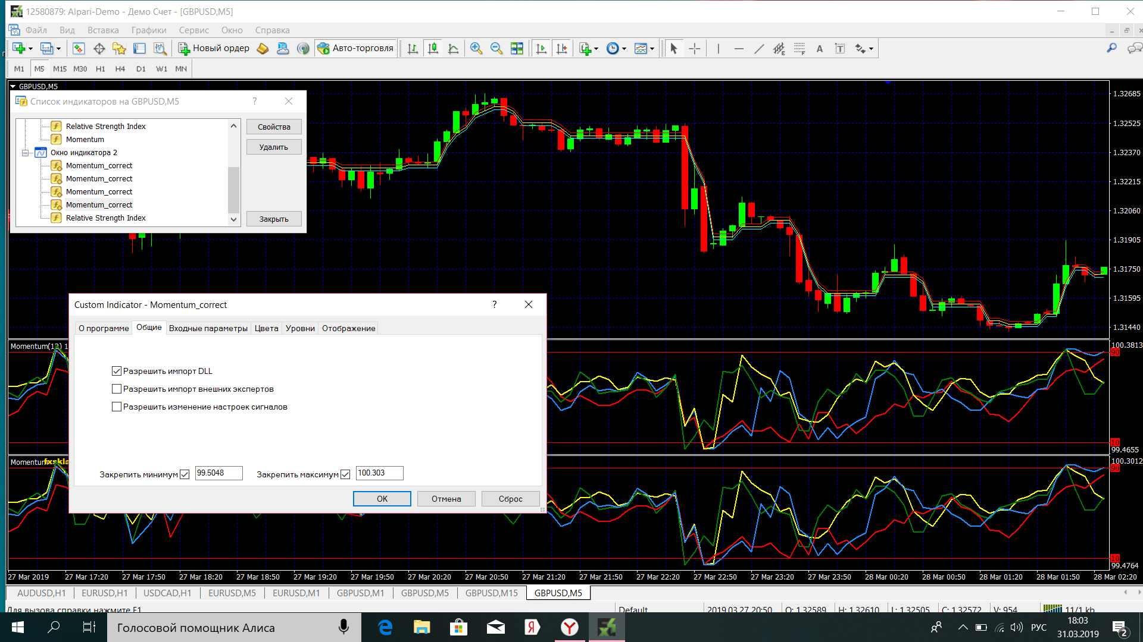Select the horizontal line drawing tool
Viewport: 1143px width, 642px height.
point(739,49)
